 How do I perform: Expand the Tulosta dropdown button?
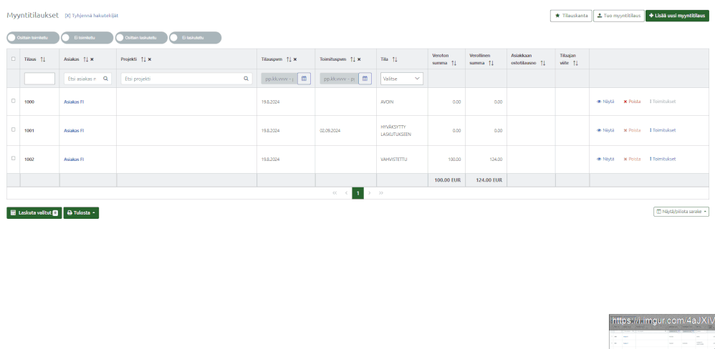pos(81,212)
